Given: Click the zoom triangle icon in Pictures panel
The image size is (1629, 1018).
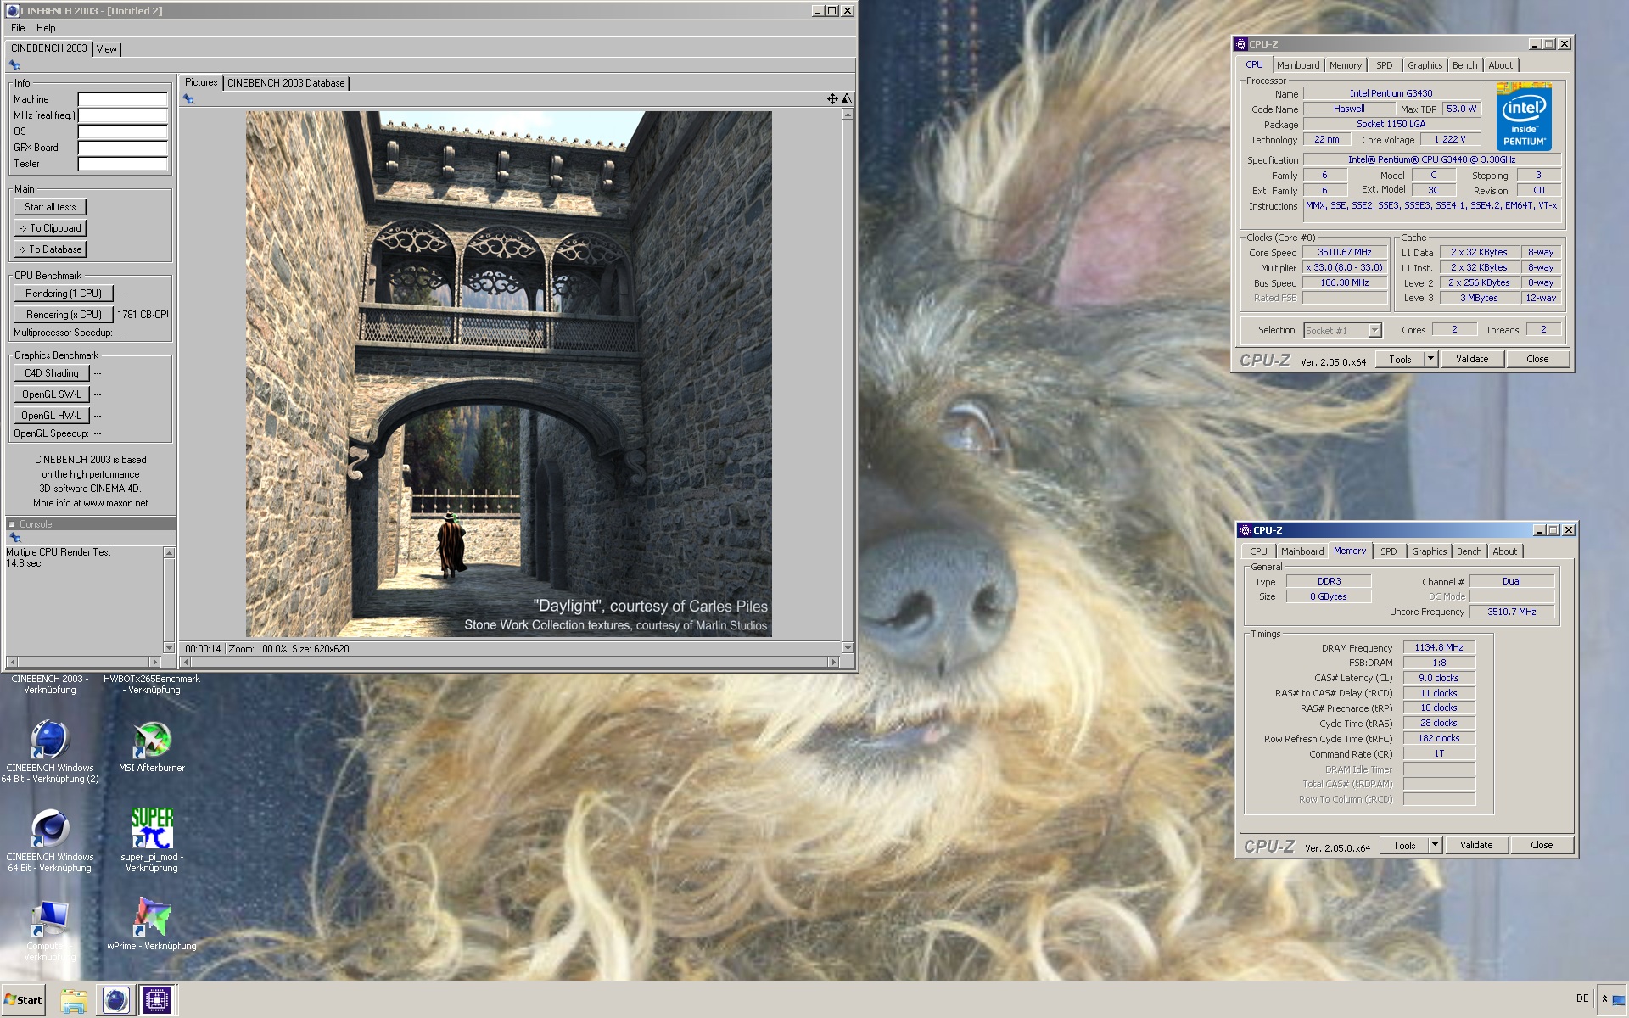Looking at the screenshot, I should click(847, 99).
